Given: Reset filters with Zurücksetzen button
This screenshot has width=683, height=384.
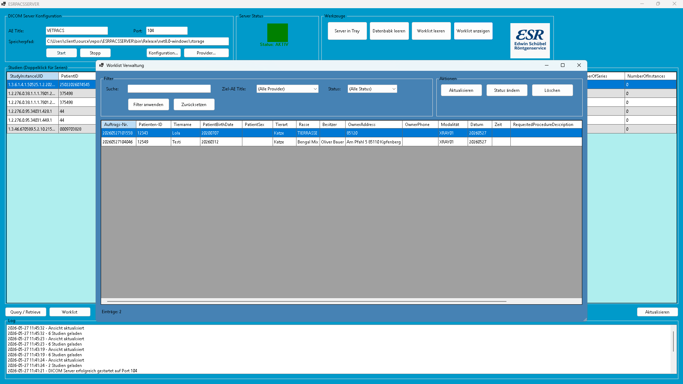Looking at the screenshot, I should [194, 105].
